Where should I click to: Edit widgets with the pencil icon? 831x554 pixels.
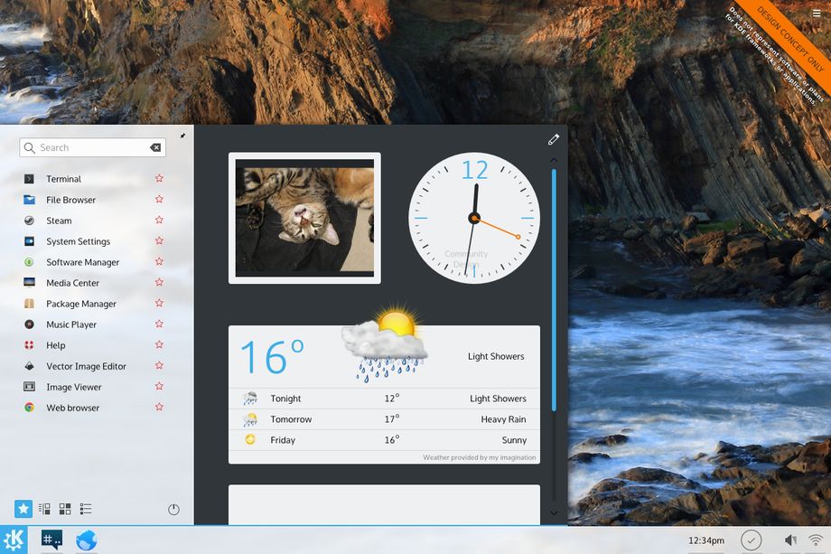pyautogui.click(x=554, y=139)
